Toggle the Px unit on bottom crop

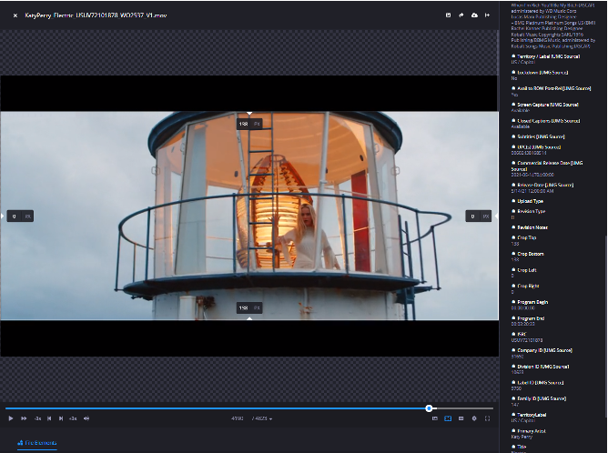click(x=257, y=308)
